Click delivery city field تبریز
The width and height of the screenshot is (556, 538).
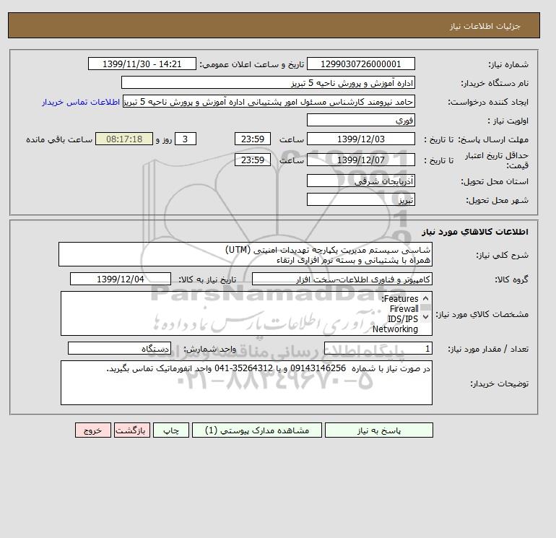pyautogui.click(x=360, y=199)
